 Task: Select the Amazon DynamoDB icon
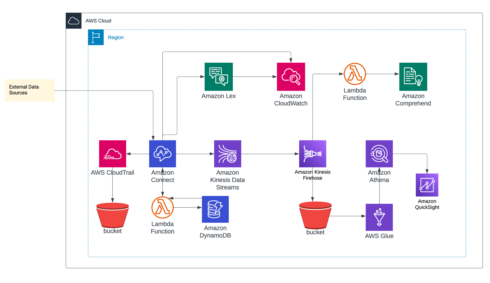click(215, 209)
